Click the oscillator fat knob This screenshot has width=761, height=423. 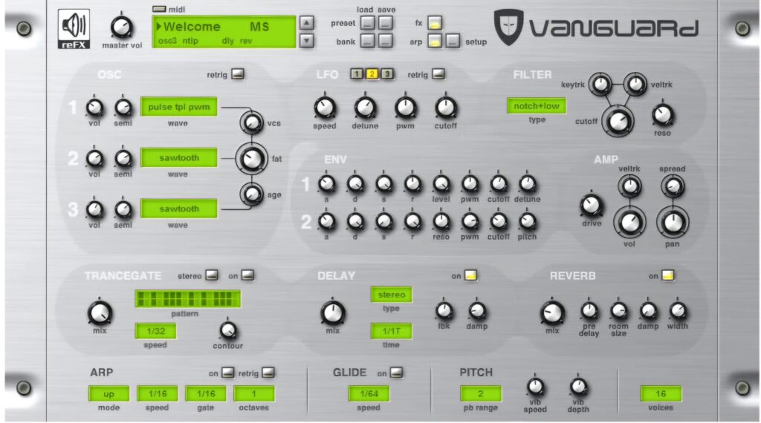(251, 159)
